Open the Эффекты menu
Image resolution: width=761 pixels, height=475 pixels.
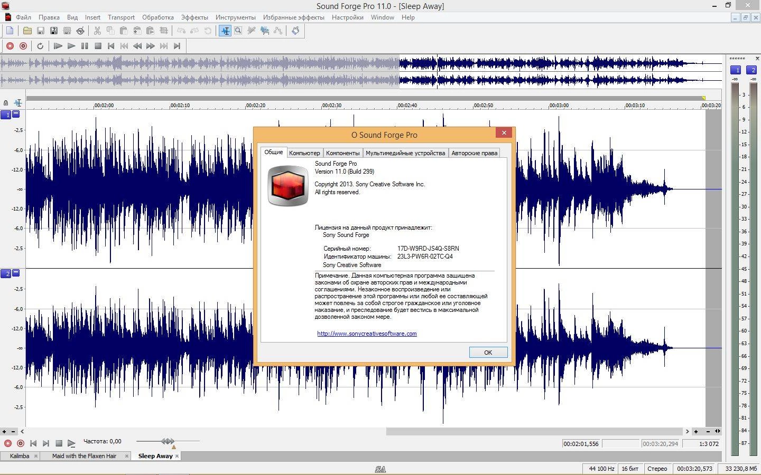(194, 17)
